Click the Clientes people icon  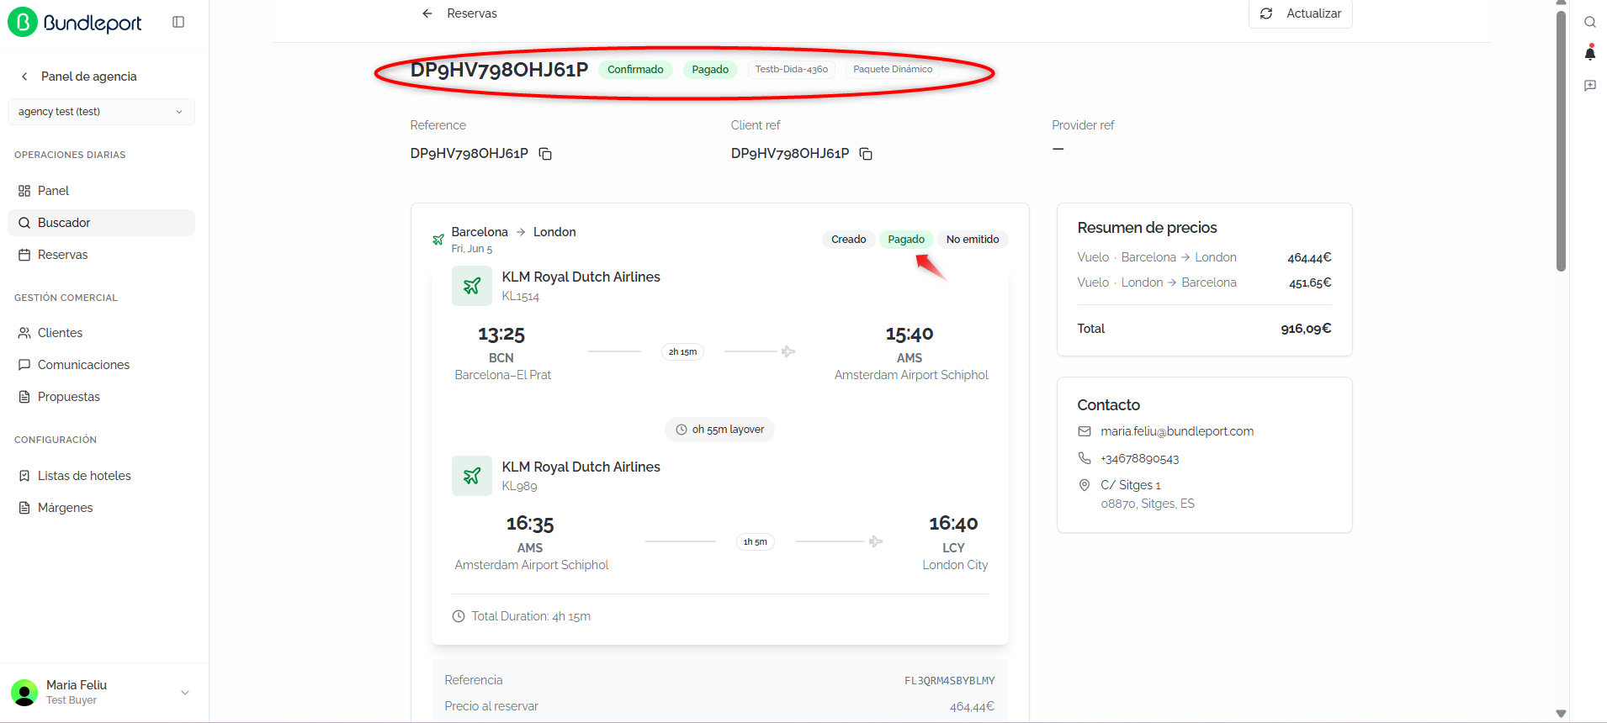click(x=24, y=333)
